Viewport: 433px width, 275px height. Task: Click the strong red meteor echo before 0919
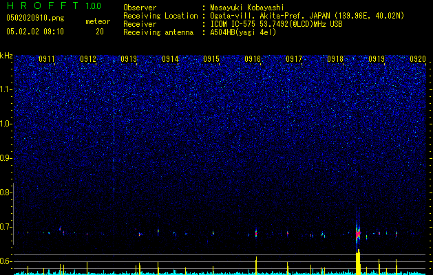[358, 234]
